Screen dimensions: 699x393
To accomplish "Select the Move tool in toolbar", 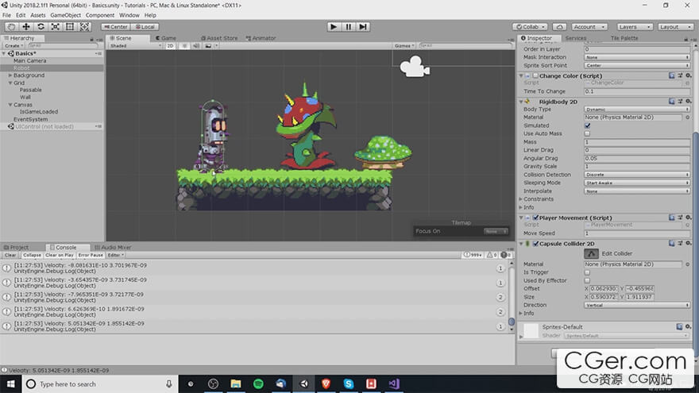I will [26, 27].
